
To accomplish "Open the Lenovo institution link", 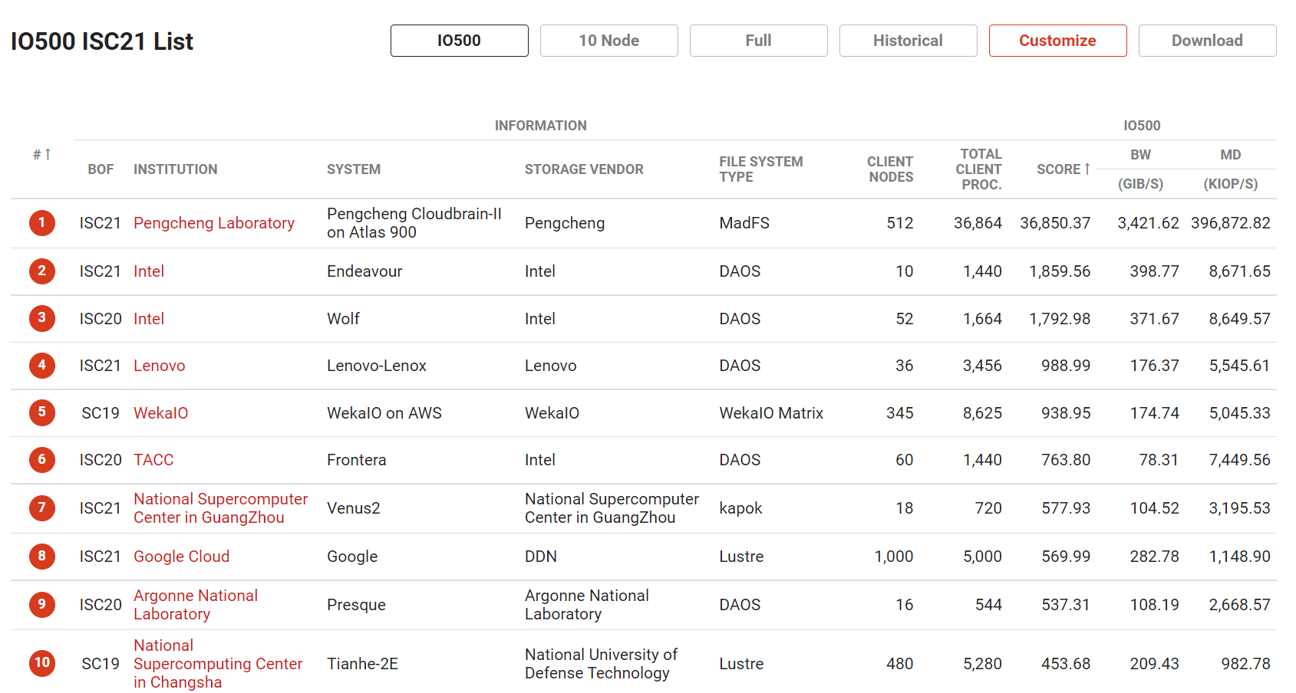I will coord(160,366).
